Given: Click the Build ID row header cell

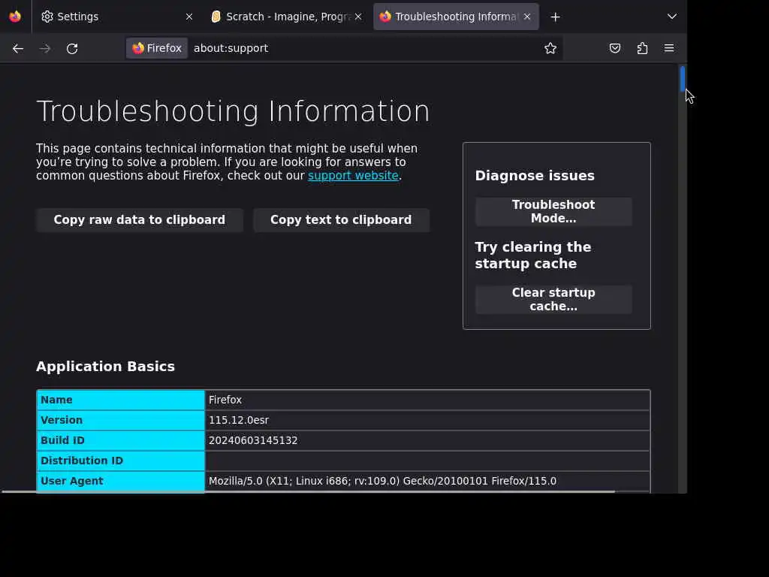Looking at the screenshot, I should tap(121, 440).
